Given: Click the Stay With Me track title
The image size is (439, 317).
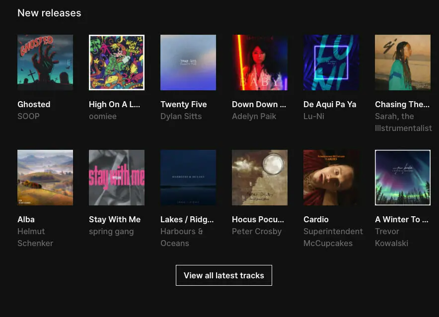Looking at the screenshot, I should tap(115, 219).
